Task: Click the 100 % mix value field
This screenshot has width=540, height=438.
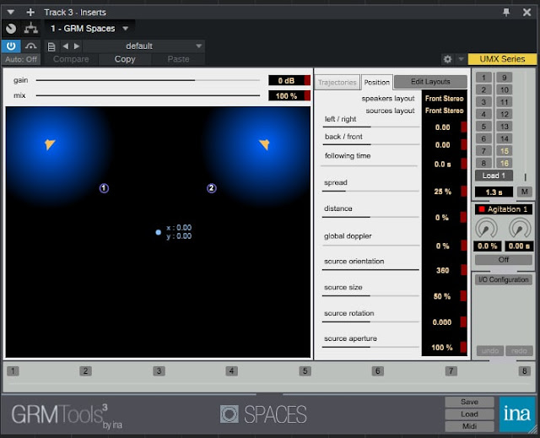Action: click(x=286, y=96)
